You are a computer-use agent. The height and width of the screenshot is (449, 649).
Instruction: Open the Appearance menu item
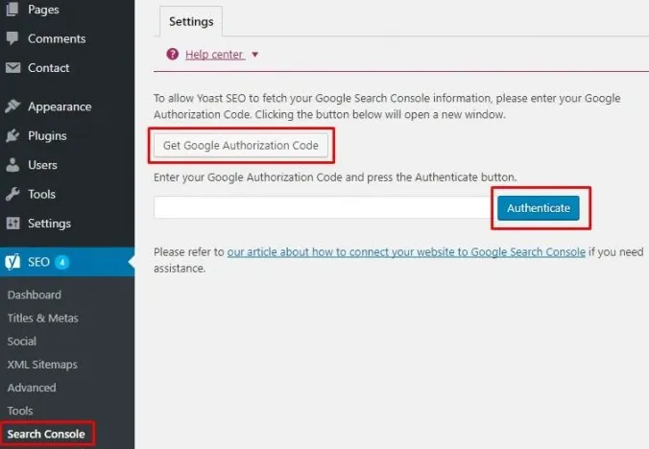60,106
